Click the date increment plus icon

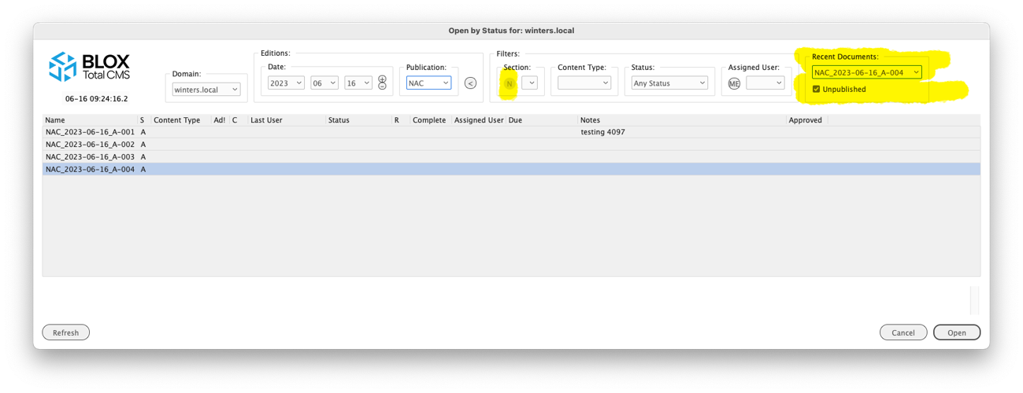click(x=382, y=79)
